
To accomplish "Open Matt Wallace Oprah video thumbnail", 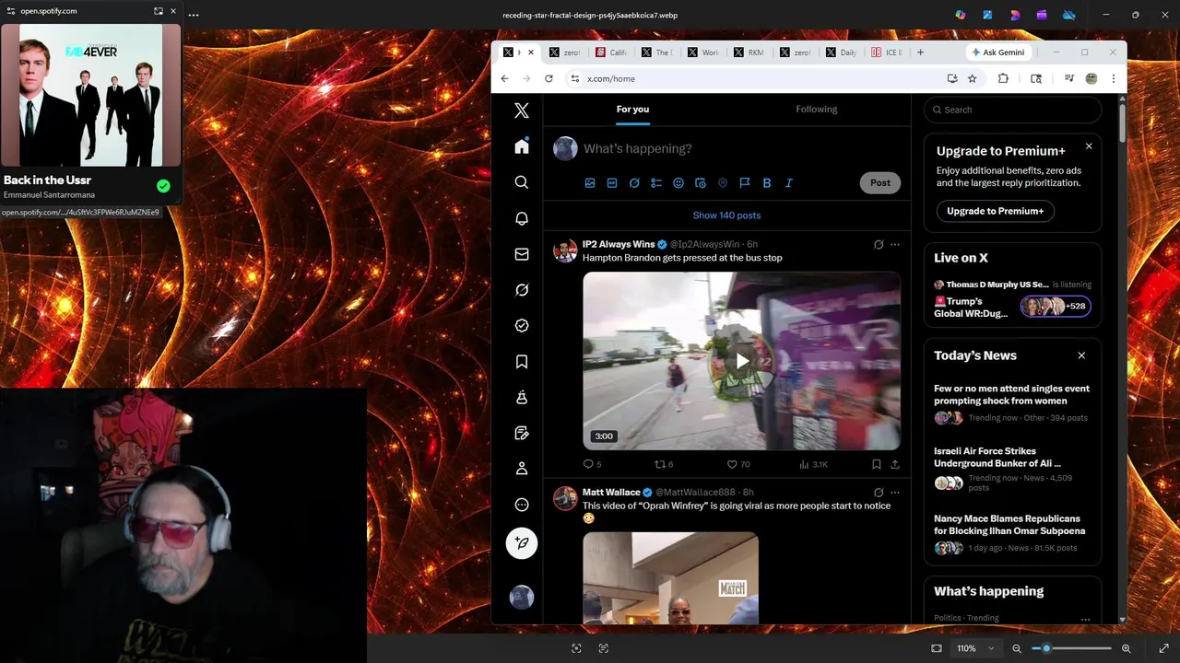I will [670, 578].
